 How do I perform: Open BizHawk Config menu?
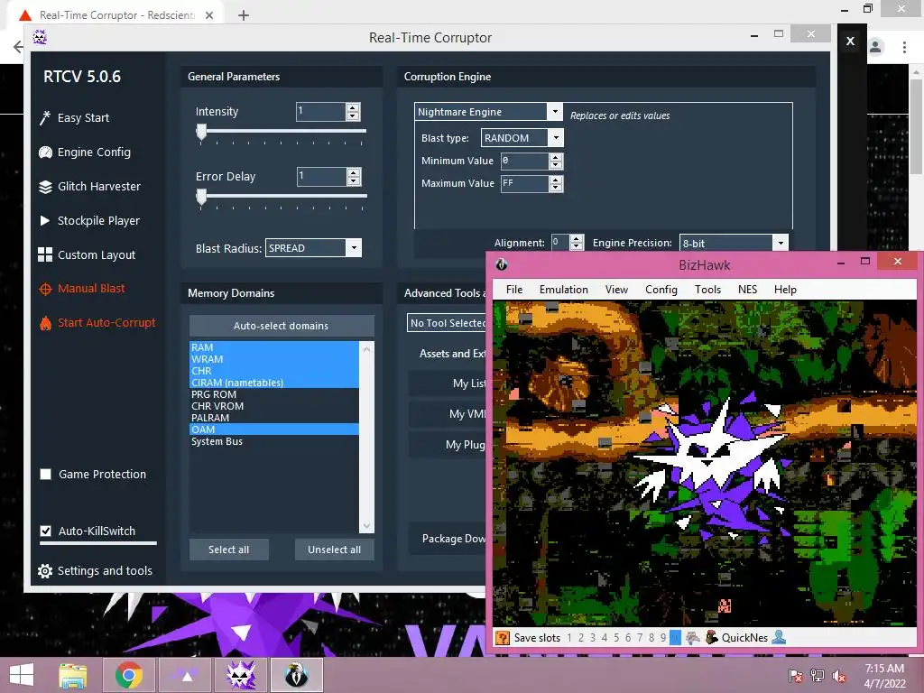pos(661,290)
